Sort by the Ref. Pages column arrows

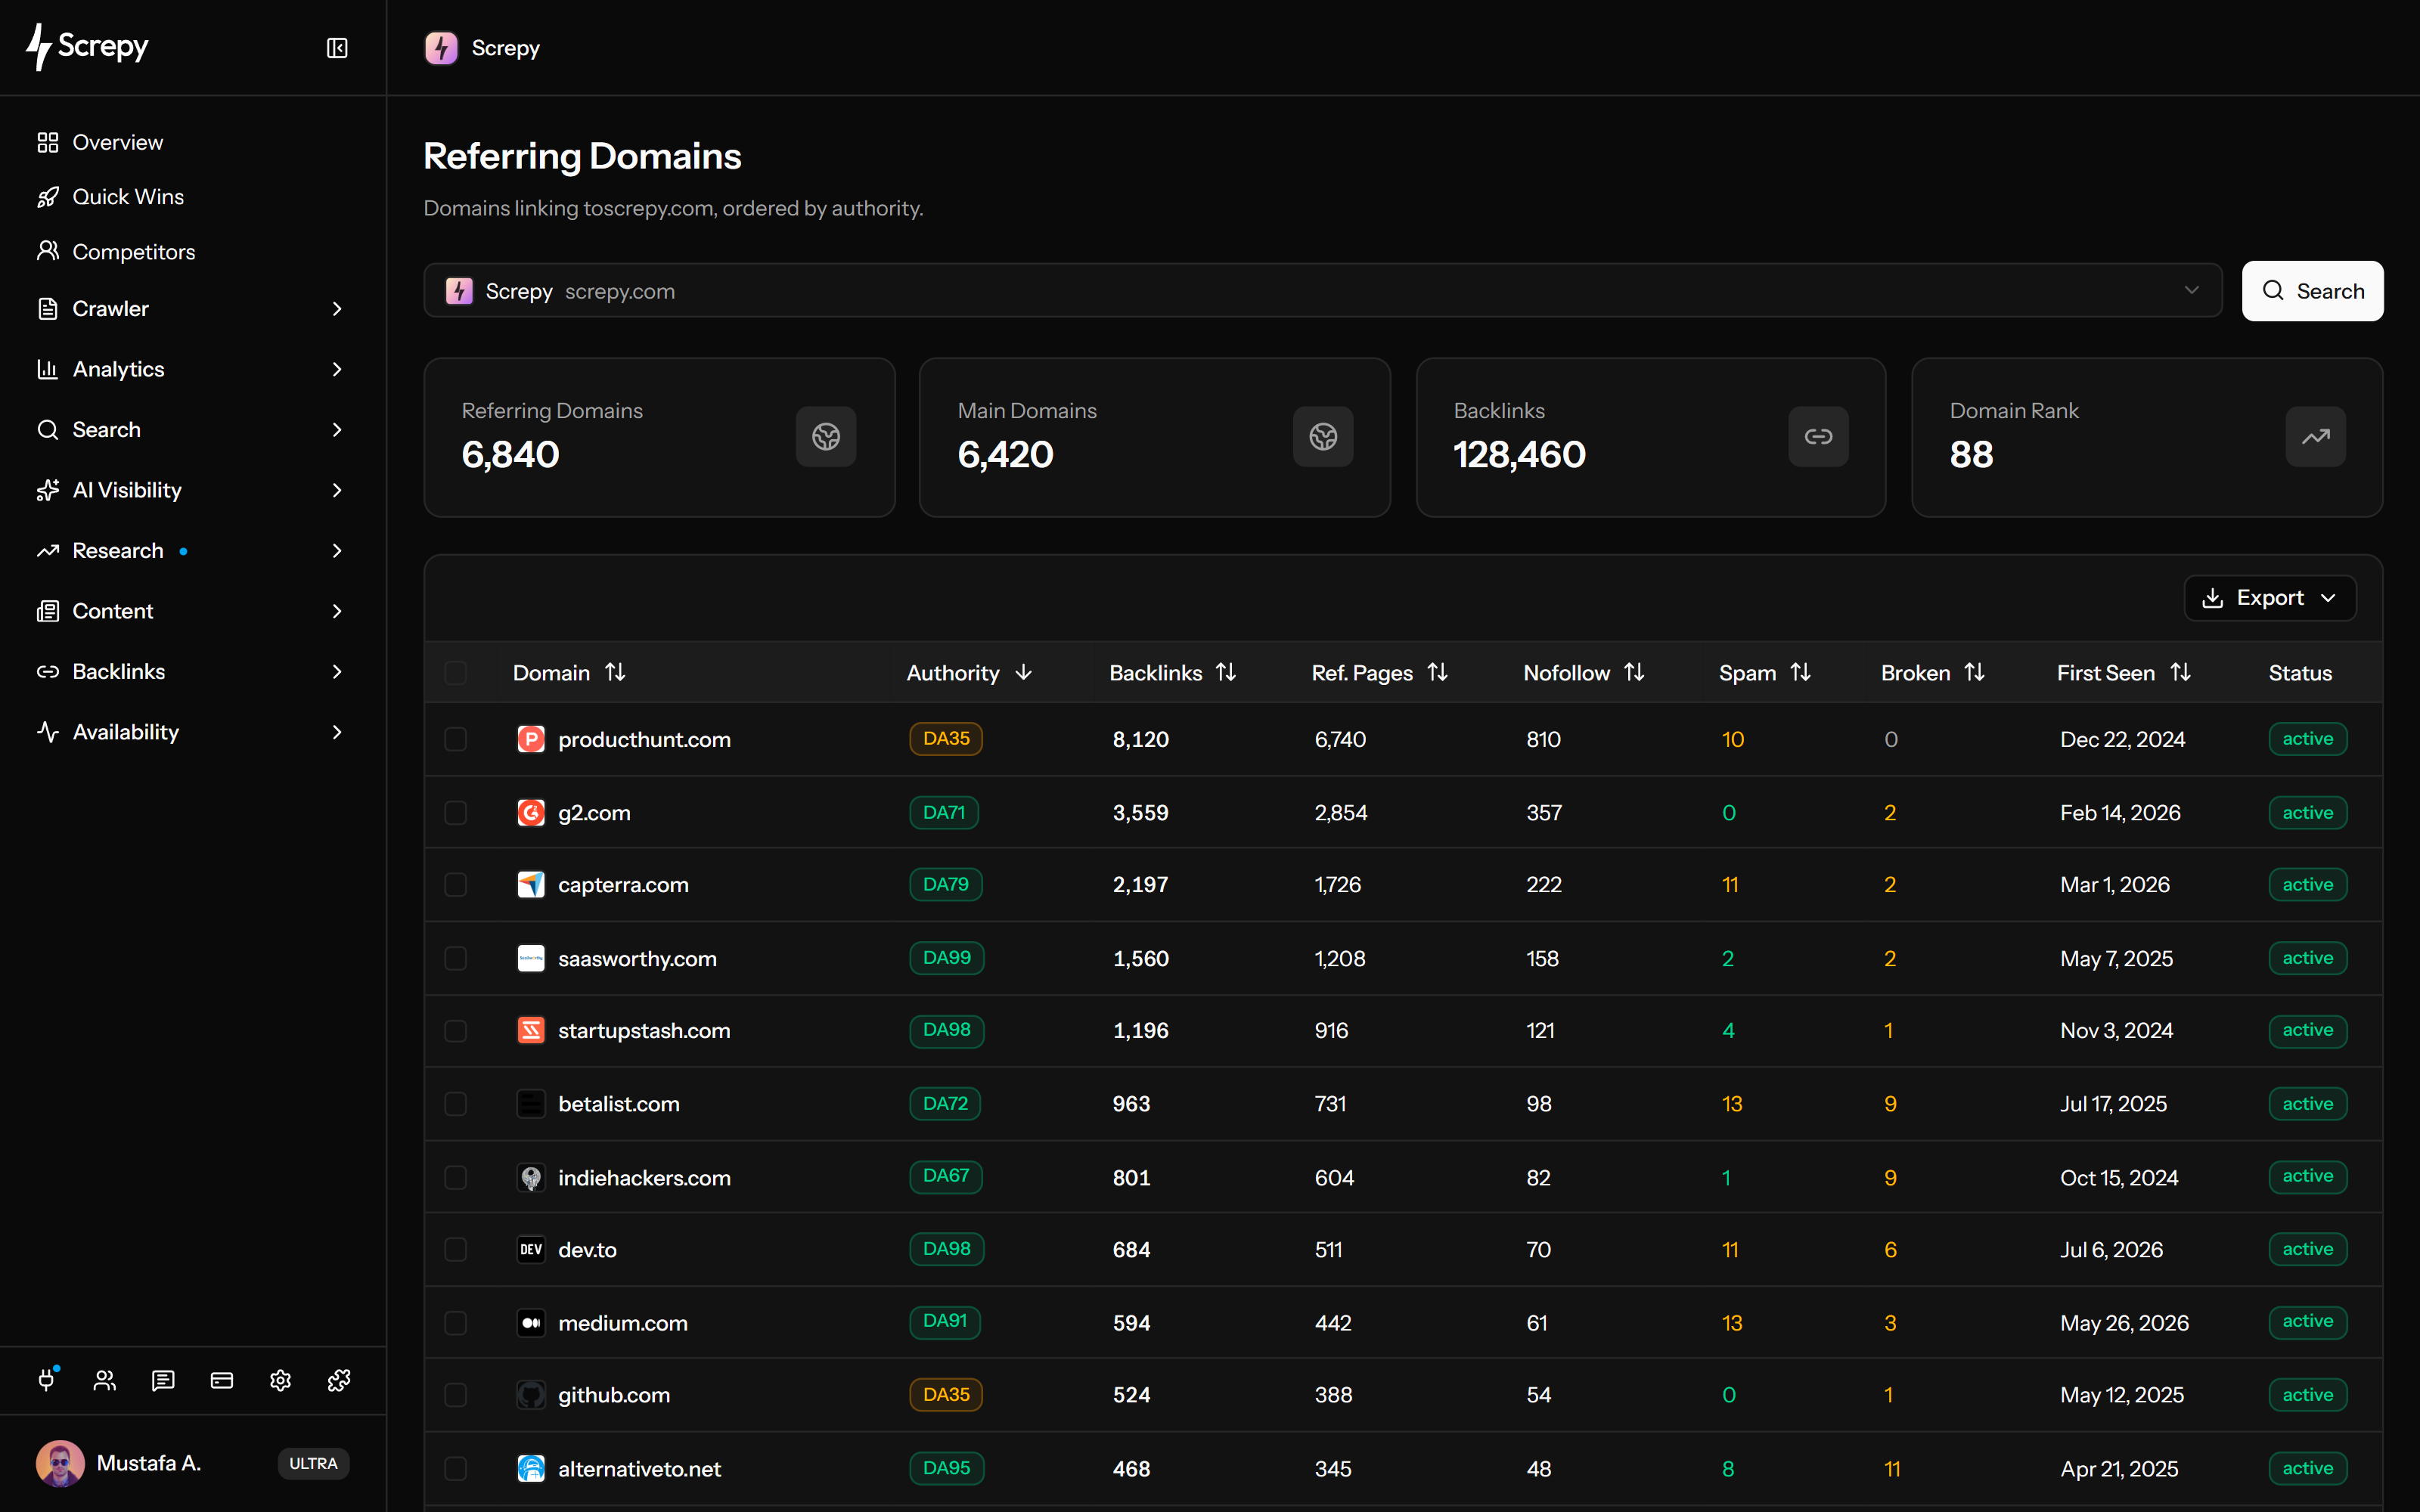(x=1438, y=672)
